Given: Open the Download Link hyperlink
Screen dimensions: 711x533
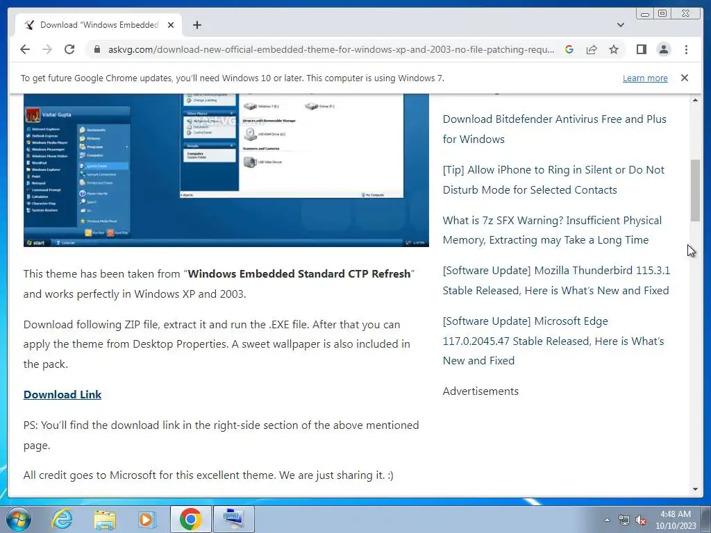Looking at the screenshot, I should [62, 395].
